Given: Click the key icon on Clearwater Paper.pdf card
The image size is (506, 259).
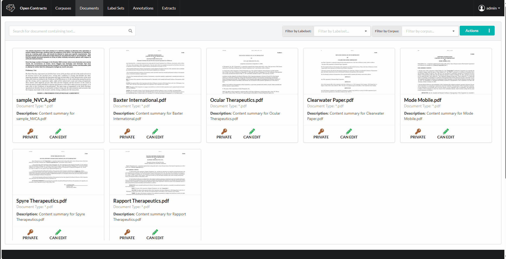Looking at the screenshot, I should click(x=321, y=131).
